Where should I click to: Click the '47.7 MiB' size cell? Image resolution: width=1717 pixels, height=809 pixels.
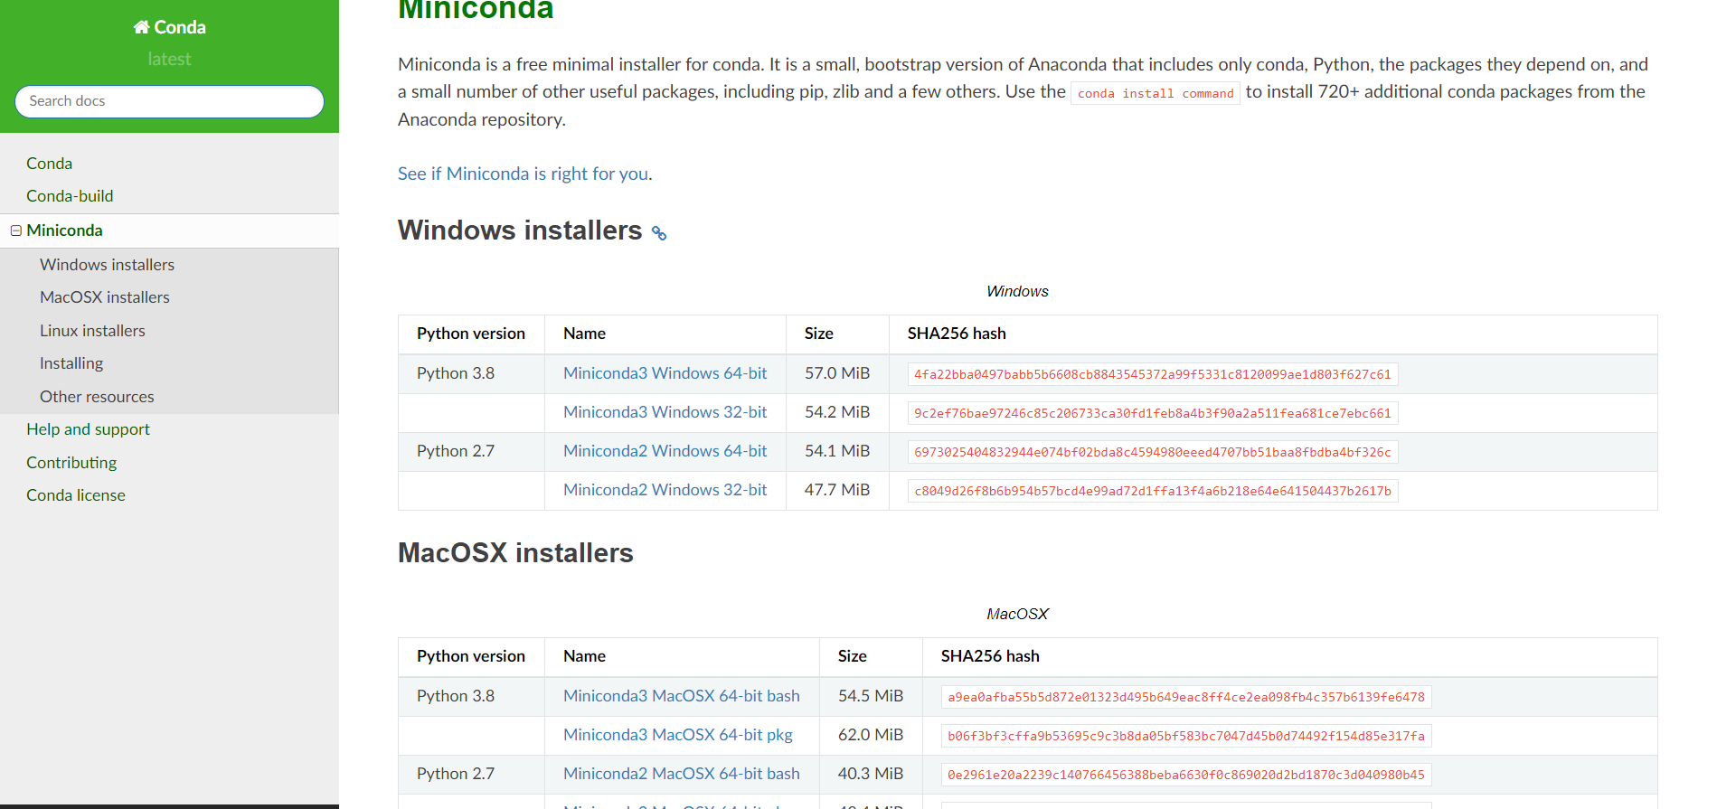(837, 490)
